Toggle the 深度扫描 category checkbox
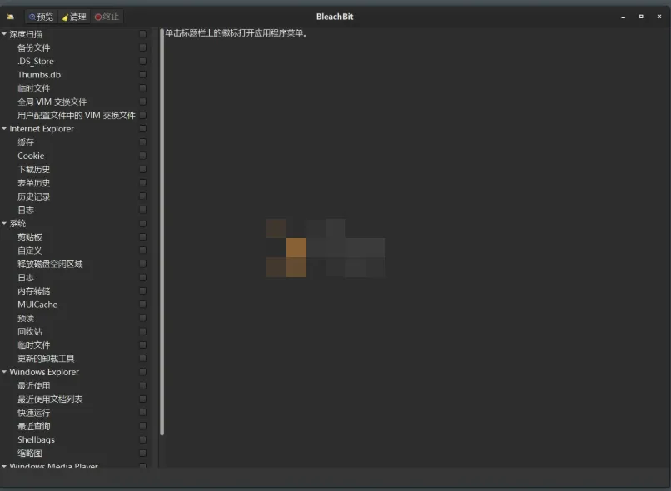 [143, 34]
